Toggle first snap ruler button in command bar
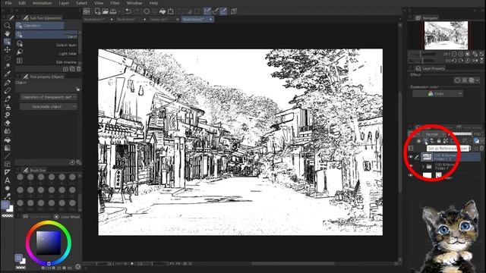The height and width of the screenshot is (273, 486). [x=207, y=11]
